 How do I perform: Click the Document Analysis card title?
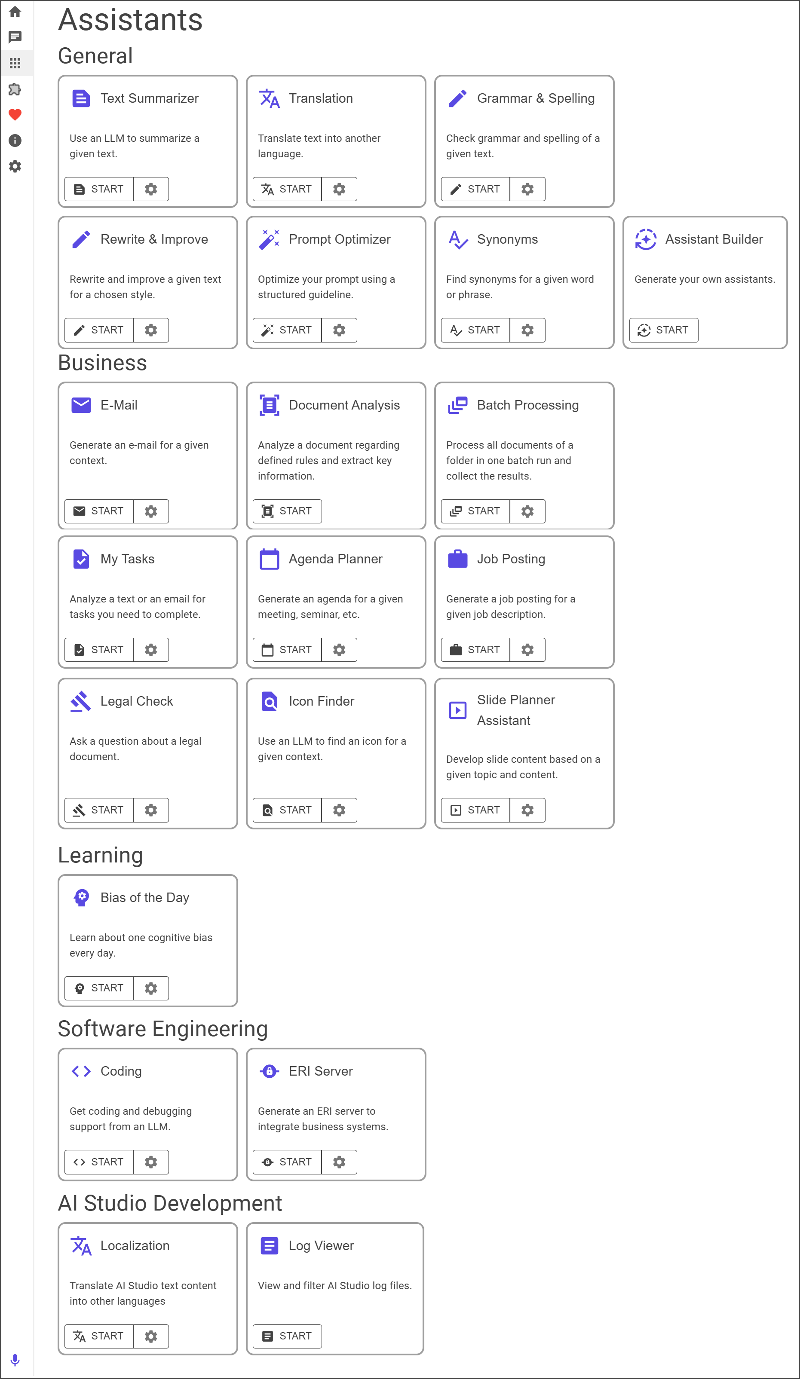pos(344,405)
